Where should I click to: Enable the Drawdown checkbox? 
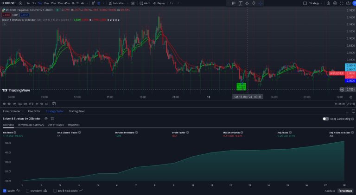click(x=28, y=190)
